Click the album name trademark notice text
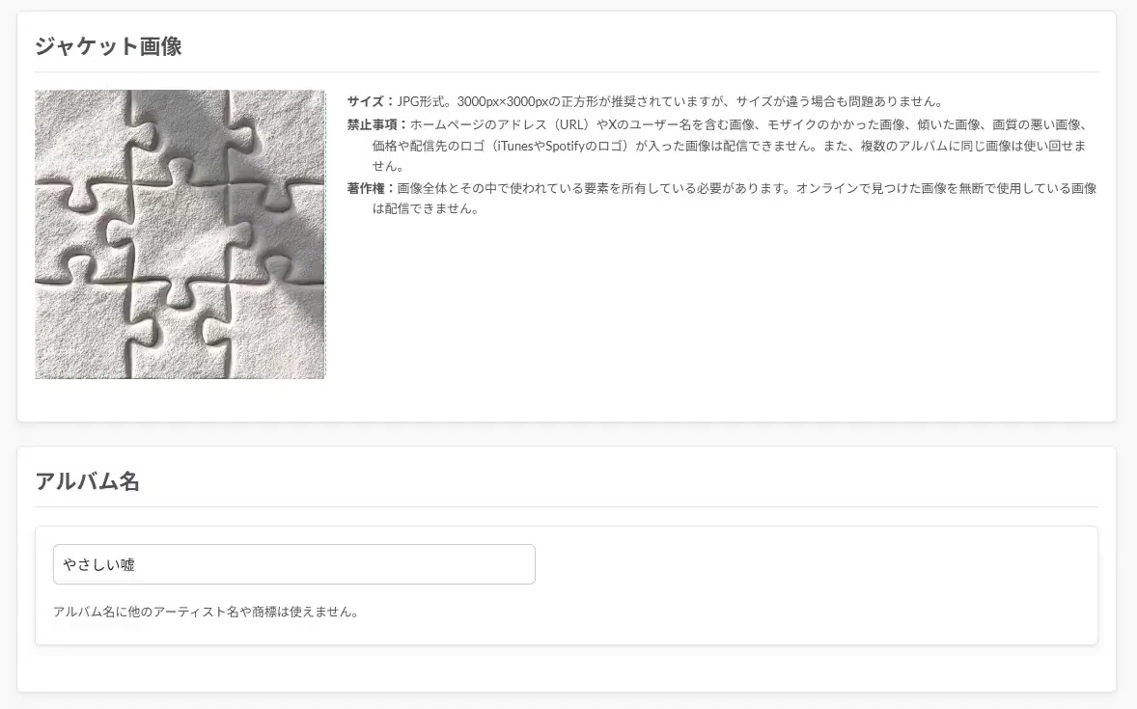The height and width of the screenshot is (709, 1137). 206,612
